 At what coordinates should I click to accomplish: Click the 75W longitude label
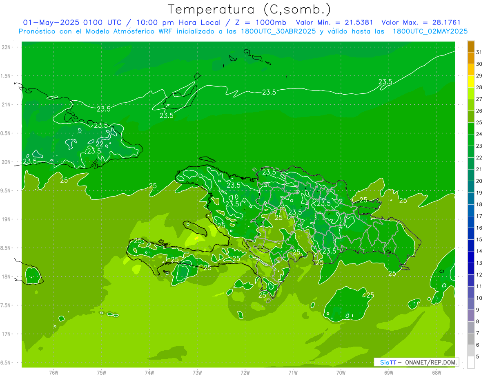[x=102, y=373]
